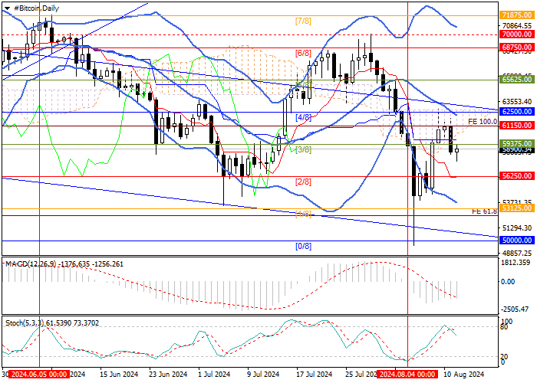Viewport: 537px width, 383px height.
Task: Open the dropdown arrow beside #Bitcoin,Daily
Action: coord(7,8)
